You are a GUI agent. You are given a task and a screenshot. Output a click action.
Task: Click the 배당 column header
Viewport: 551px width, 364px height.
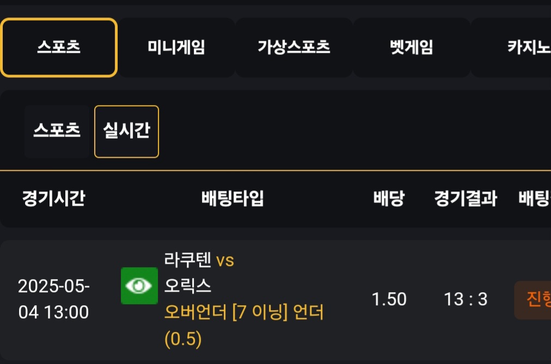[389, 198]
